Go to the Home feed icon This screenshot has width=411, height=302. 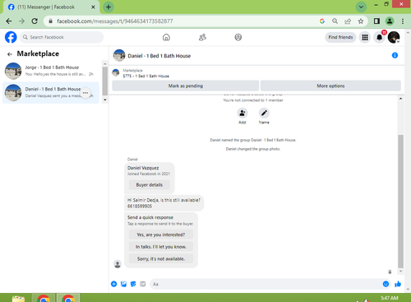166,37
